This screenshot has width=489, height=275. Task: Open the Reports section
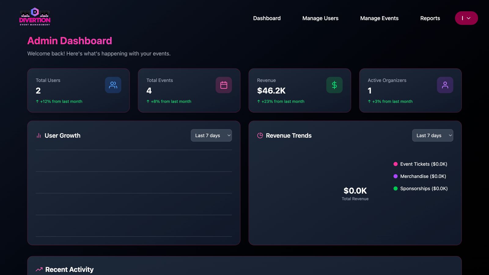pos(430,18)
